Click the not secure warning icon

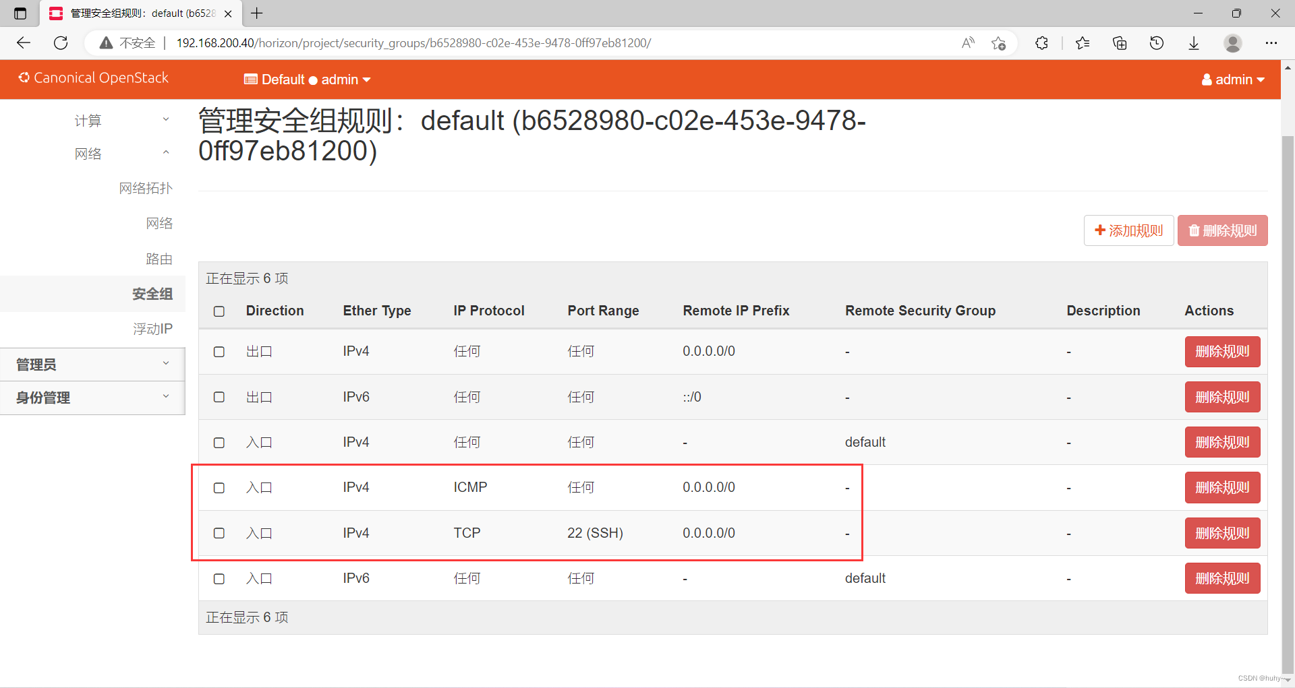click(106, 43)
